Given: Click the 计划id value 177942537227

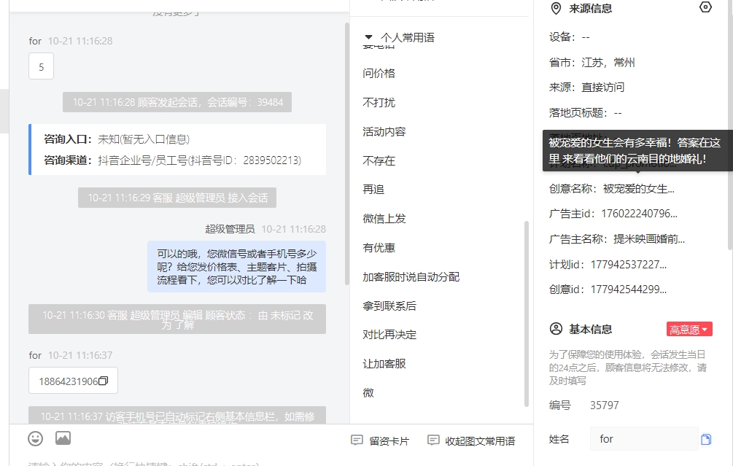Looking at the screenshot, I should (629, 265).
